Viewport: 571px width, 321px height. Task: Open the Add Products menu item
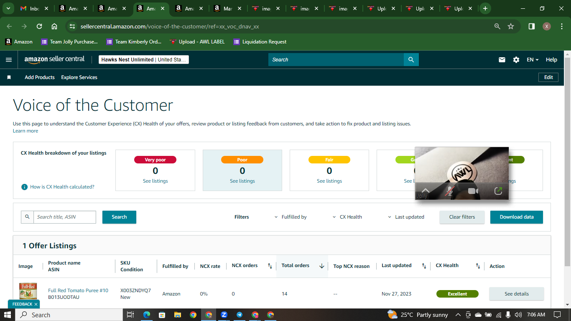[40, 77]
